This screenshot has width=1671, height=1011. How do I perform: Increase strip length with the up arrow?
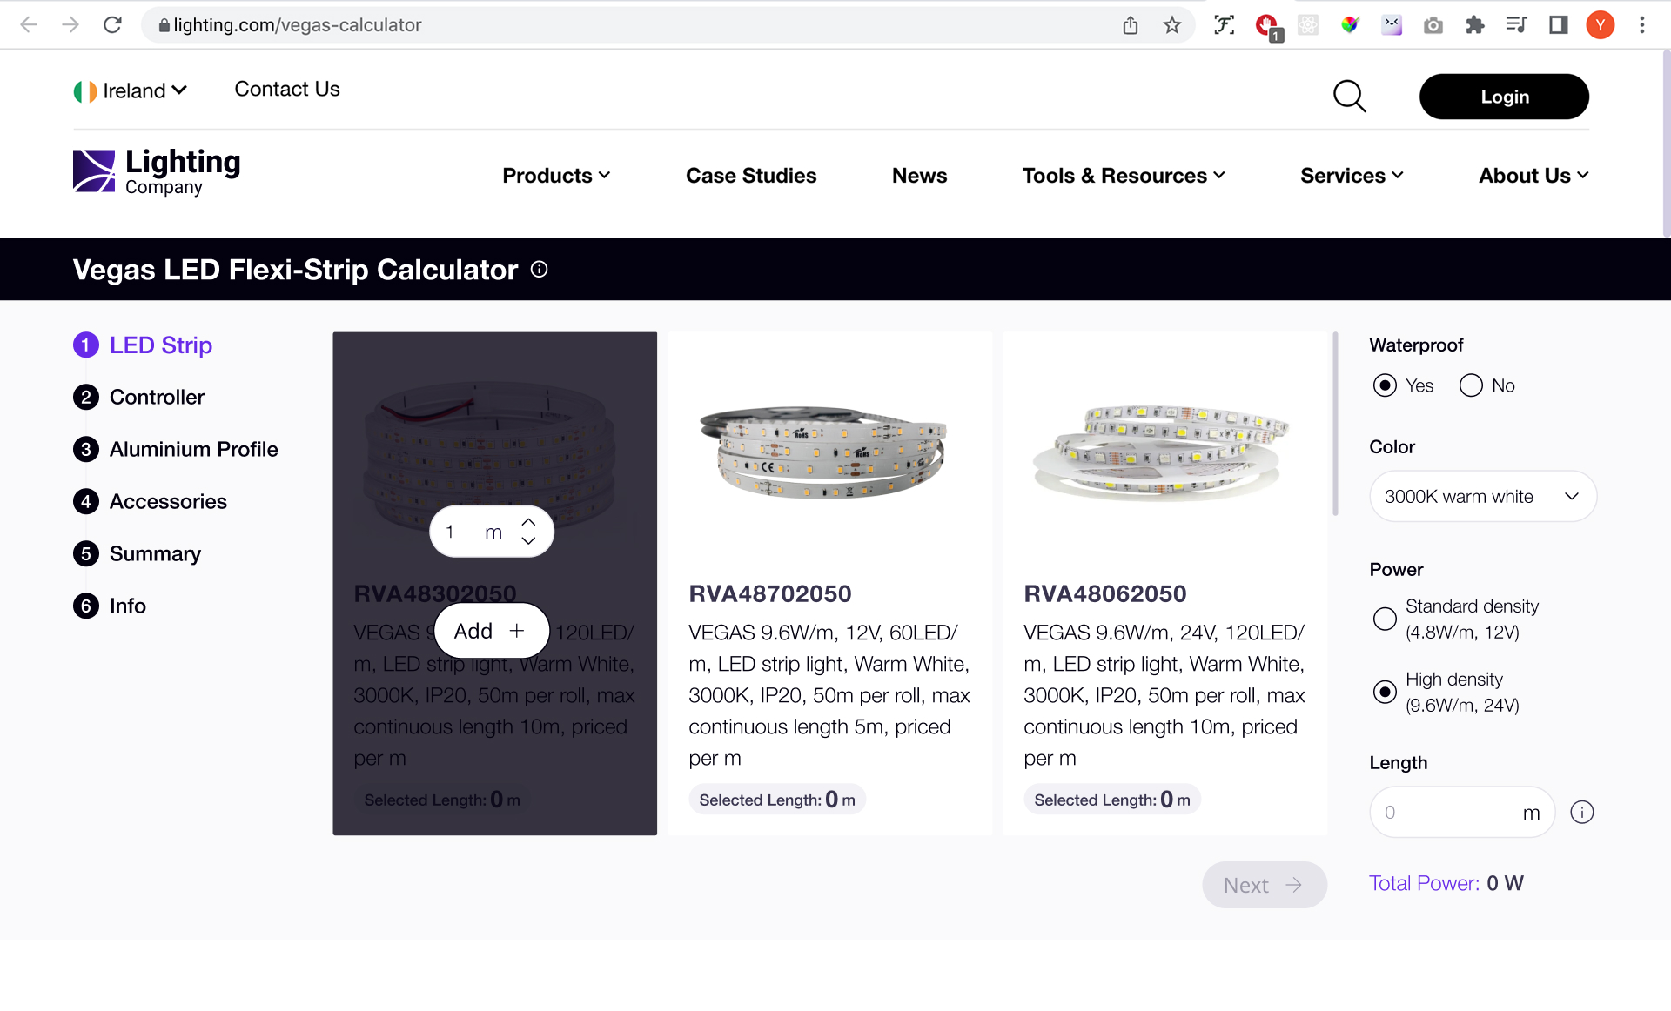[x=528, y=522]
